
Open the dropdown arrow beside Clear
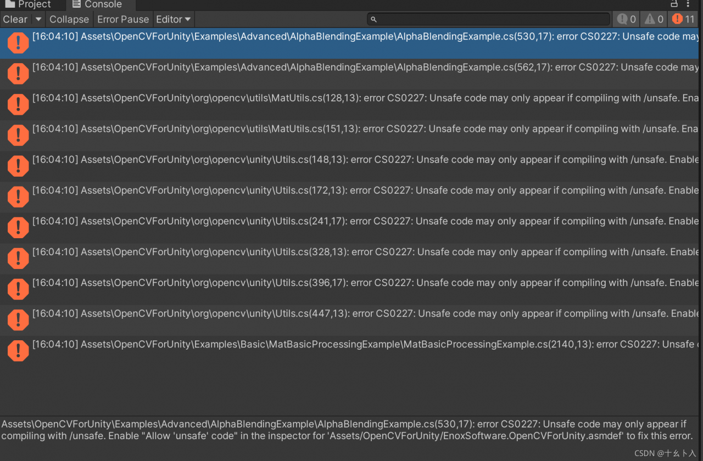38,19
